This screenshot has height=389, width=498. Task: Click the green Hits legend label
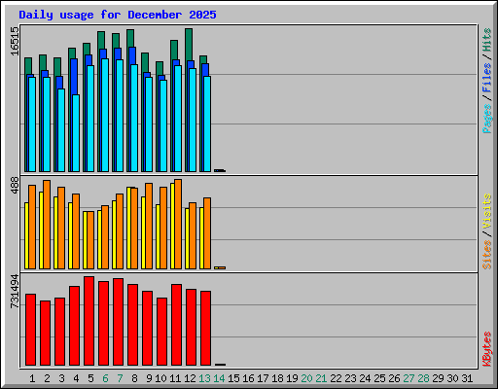coord(486,40)
